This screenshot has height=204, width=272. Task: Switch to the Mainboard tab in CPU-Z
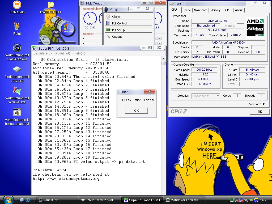(x=201, y=10)
